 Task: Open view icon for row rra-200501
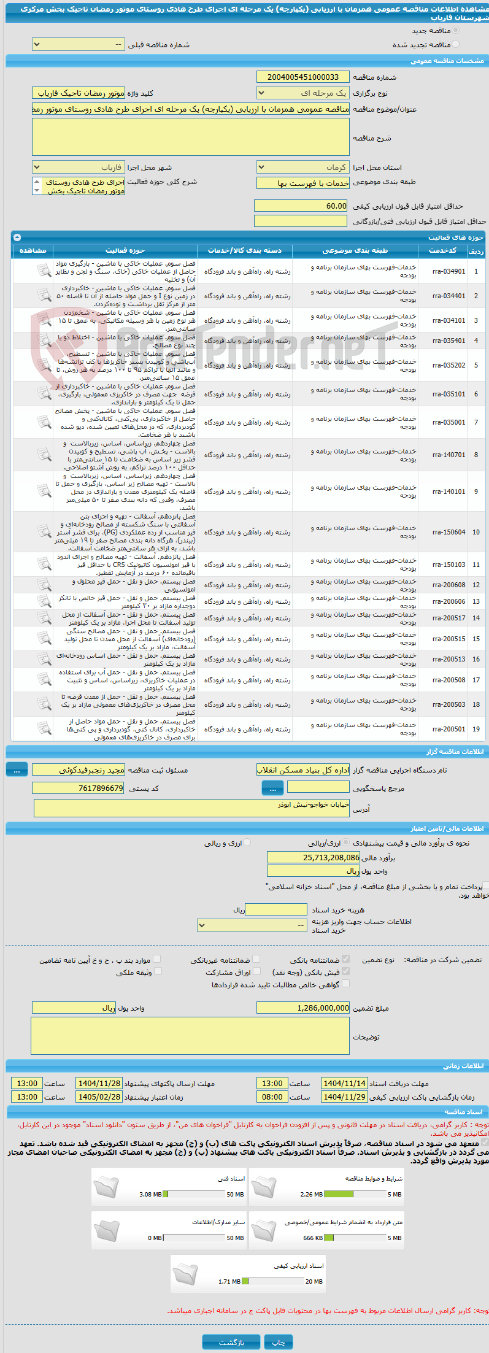pyautogui.click(x=44, y=729)
